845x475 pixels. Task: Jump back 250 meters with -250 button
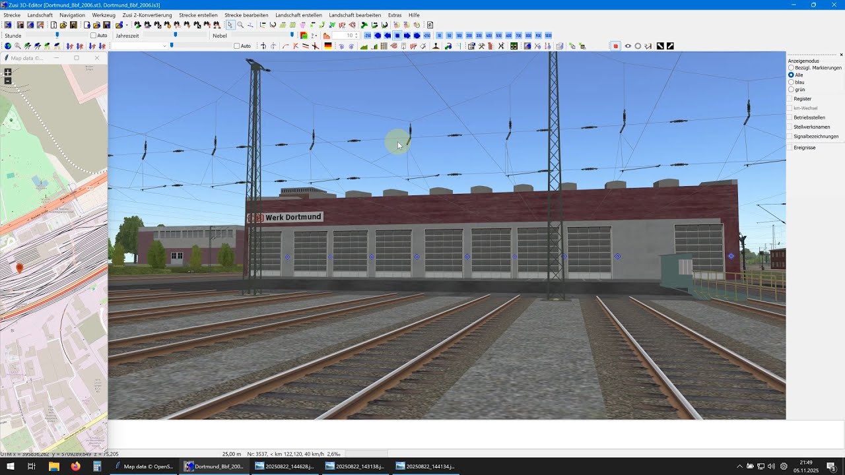[368, 36]
